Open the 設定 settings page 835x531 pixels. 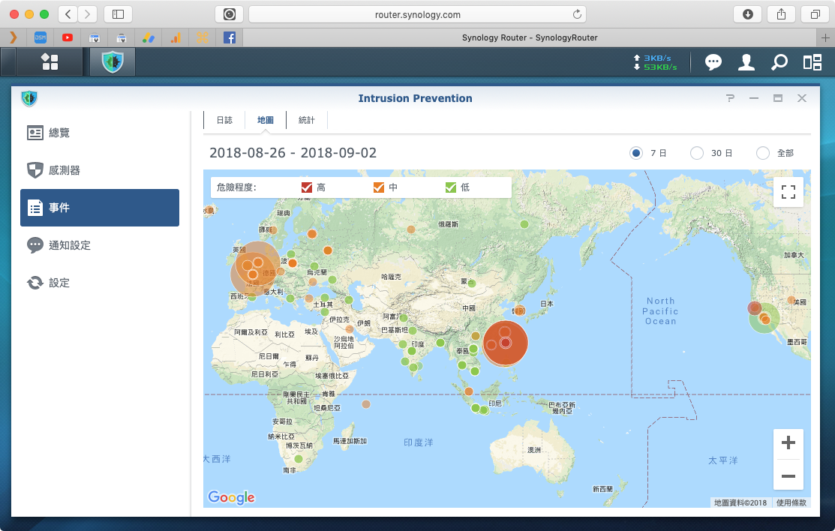[x=100, y=283]
